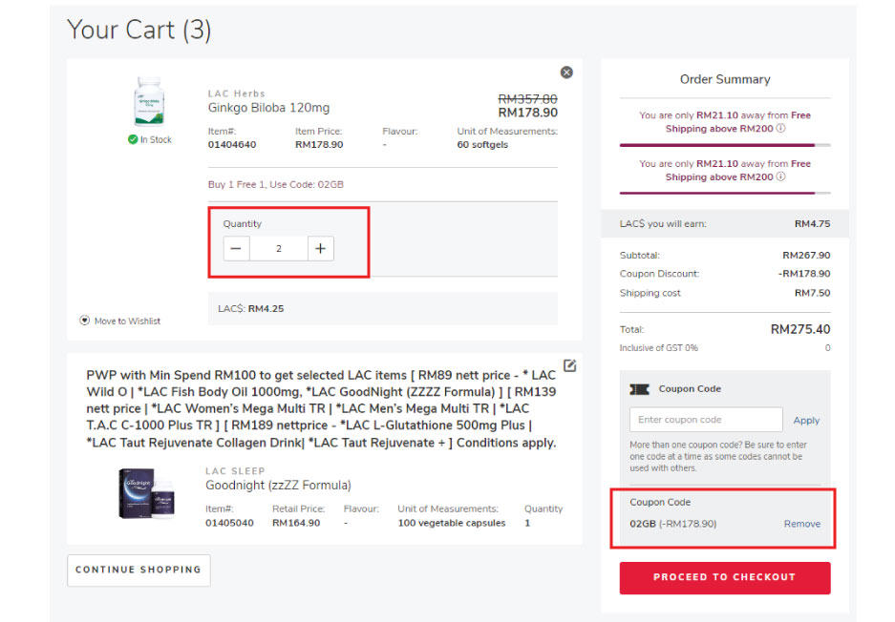Click the LAC SLEEP brand label
895x622 pixels.
pos(235,471)
